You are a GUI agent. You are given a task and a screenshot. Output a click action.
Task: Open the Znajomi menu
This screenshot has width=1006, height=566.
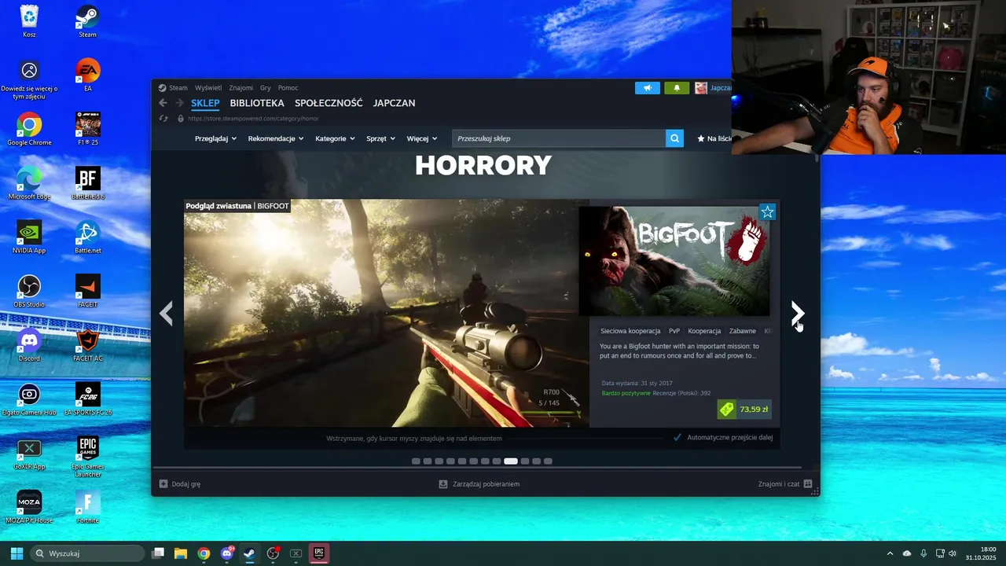point(241,88)
